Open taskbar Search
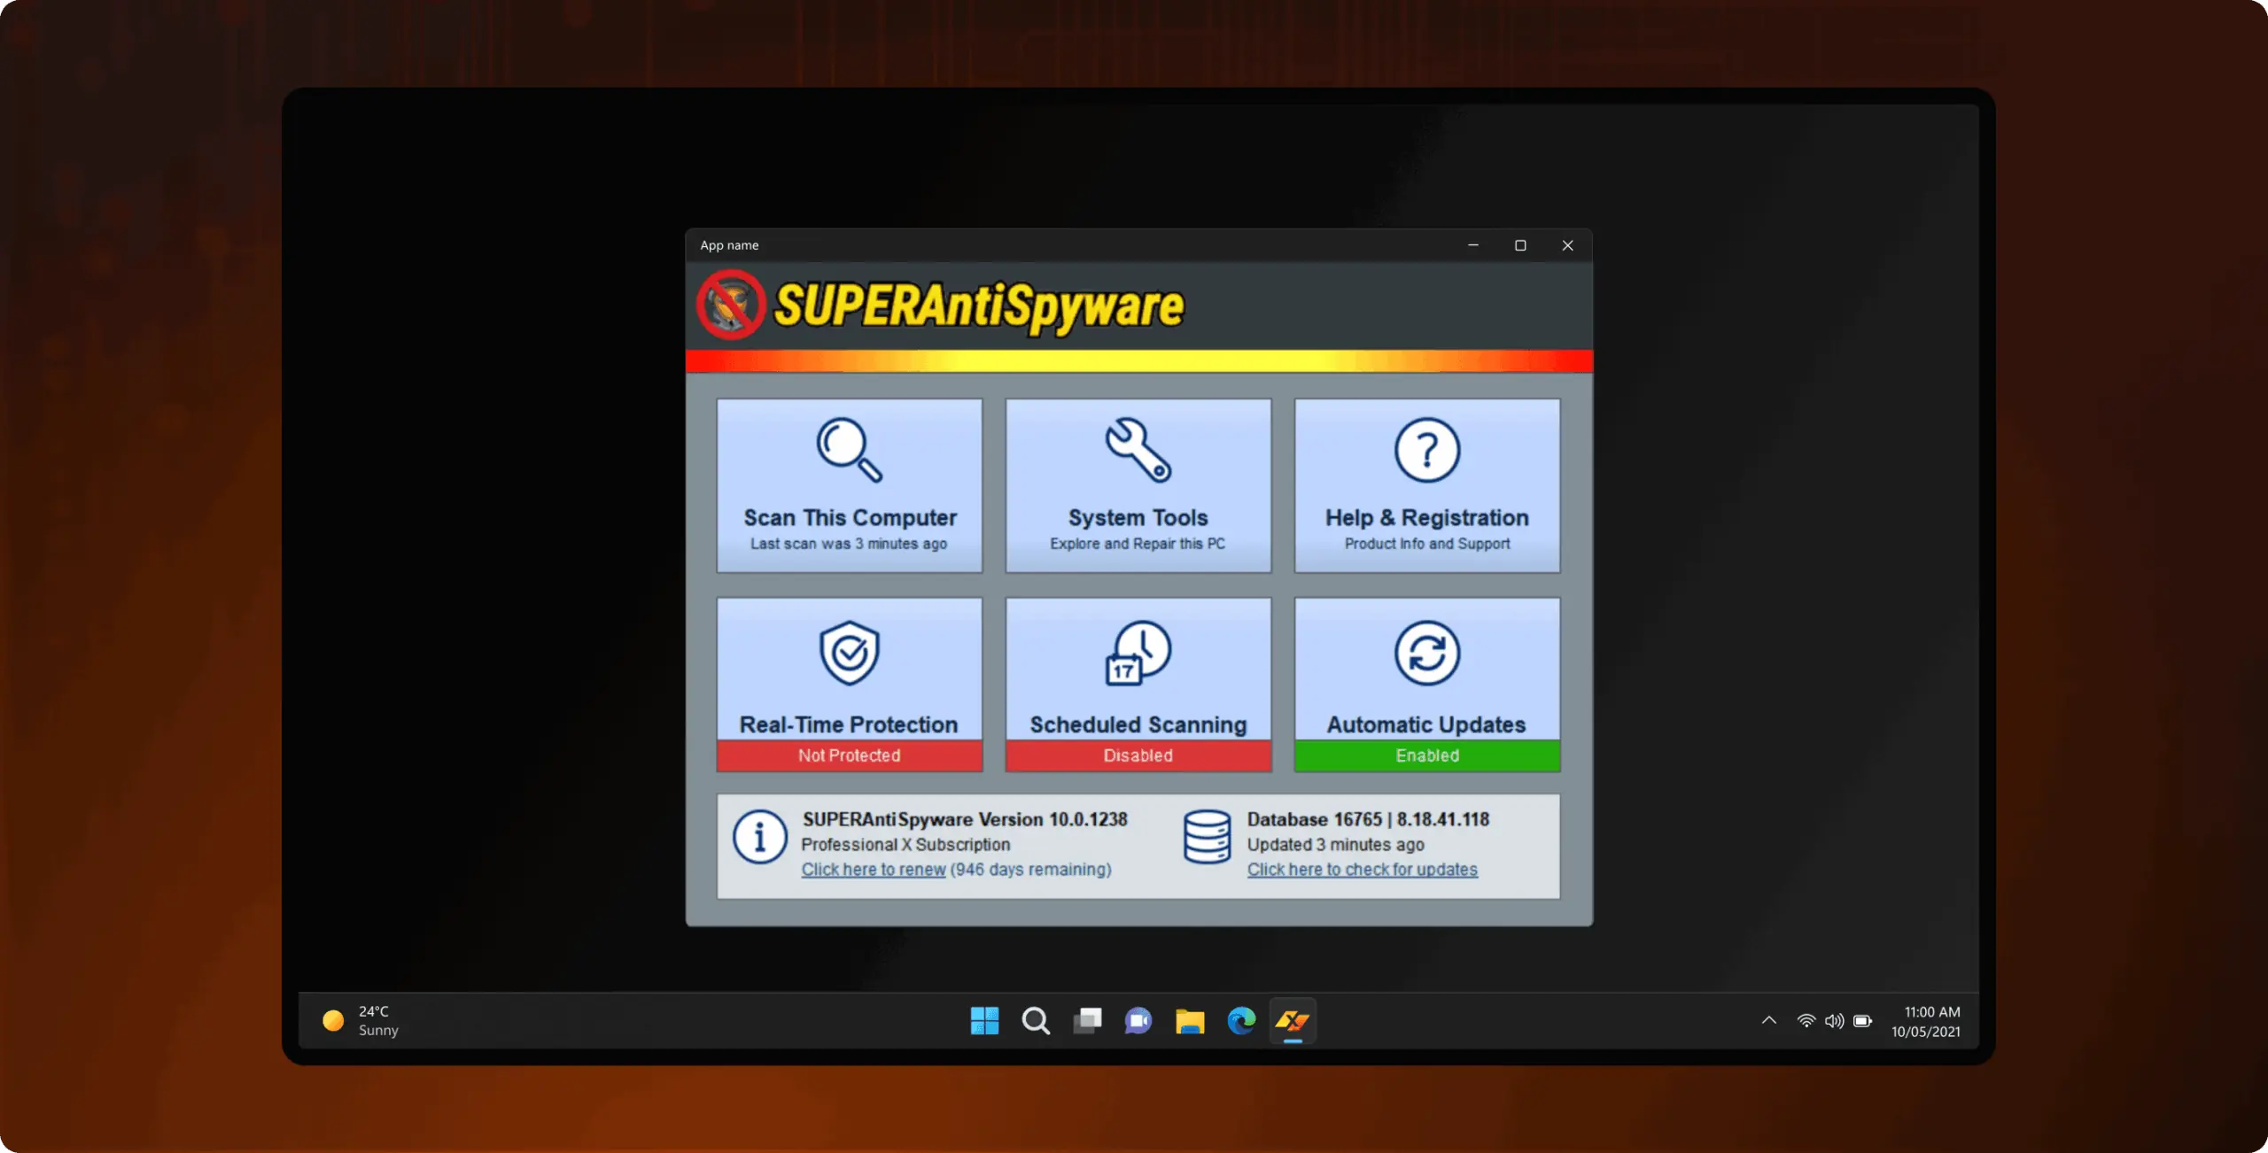 point(1036,1021)
